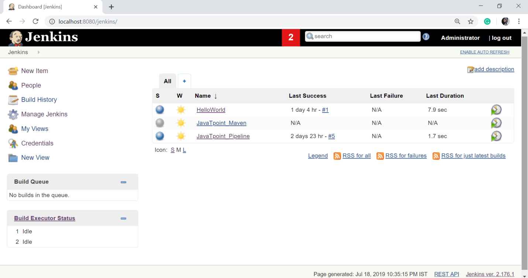Open Grammarly extension icon

coord(487,21)
